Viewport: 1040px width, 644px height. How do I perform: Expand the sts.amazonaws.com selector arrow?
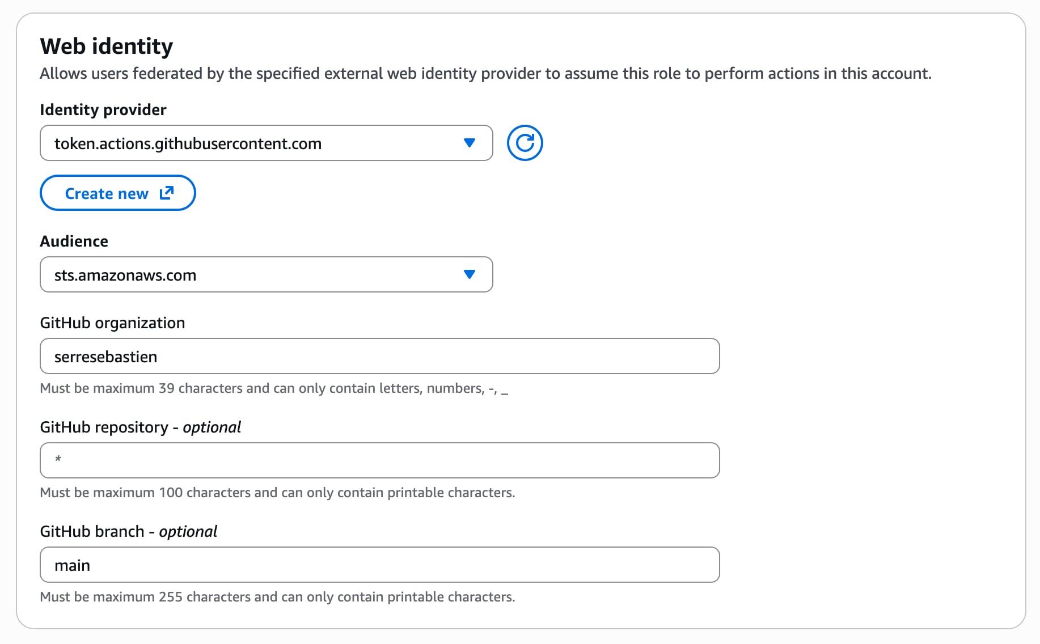coord(469,275)
